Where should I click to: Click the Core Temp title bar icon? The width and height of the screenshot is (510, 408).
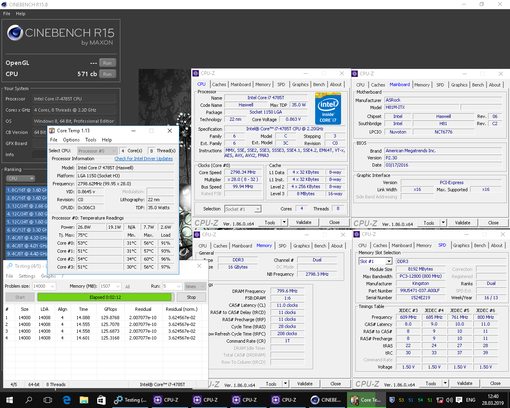[x=52, y=131]
